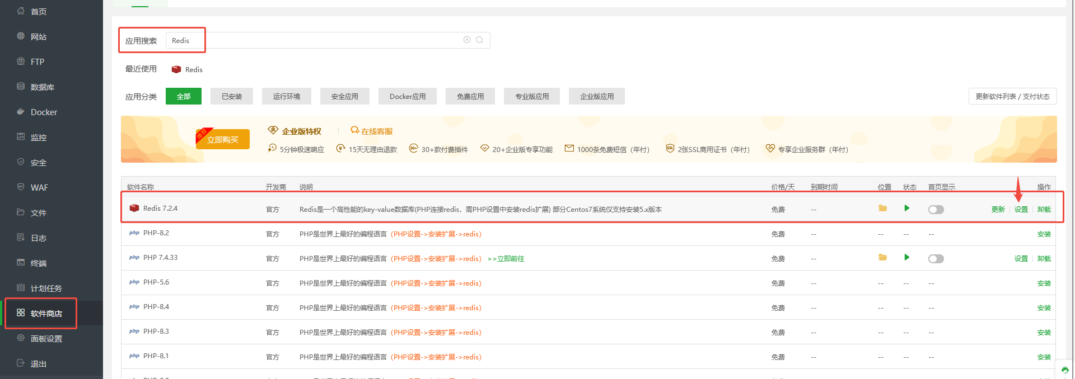Switch to Docker应用 category

click(408, 96)
